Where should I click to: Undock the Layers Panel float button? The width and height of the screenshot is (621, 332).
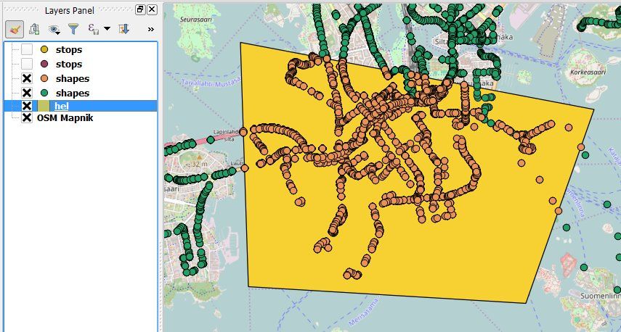tap(140, 10)
